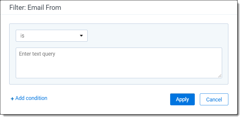Screen dimensions: 242x119
Task: Click the black dropdown arrow triangle
Action: click(x=81, y=36)
